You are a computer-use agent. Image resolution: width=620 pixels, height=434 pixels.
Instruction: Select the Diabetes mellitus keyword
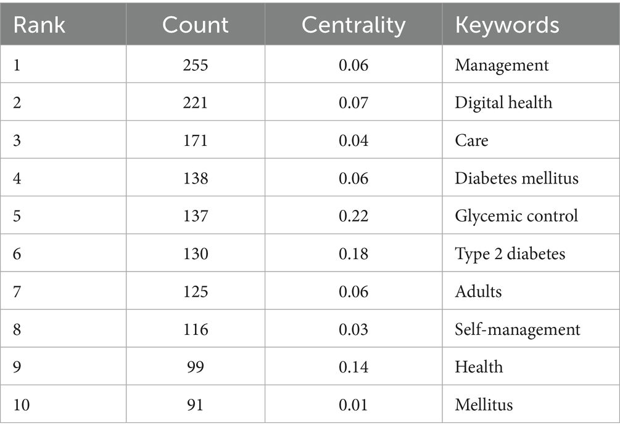point(516,178)
